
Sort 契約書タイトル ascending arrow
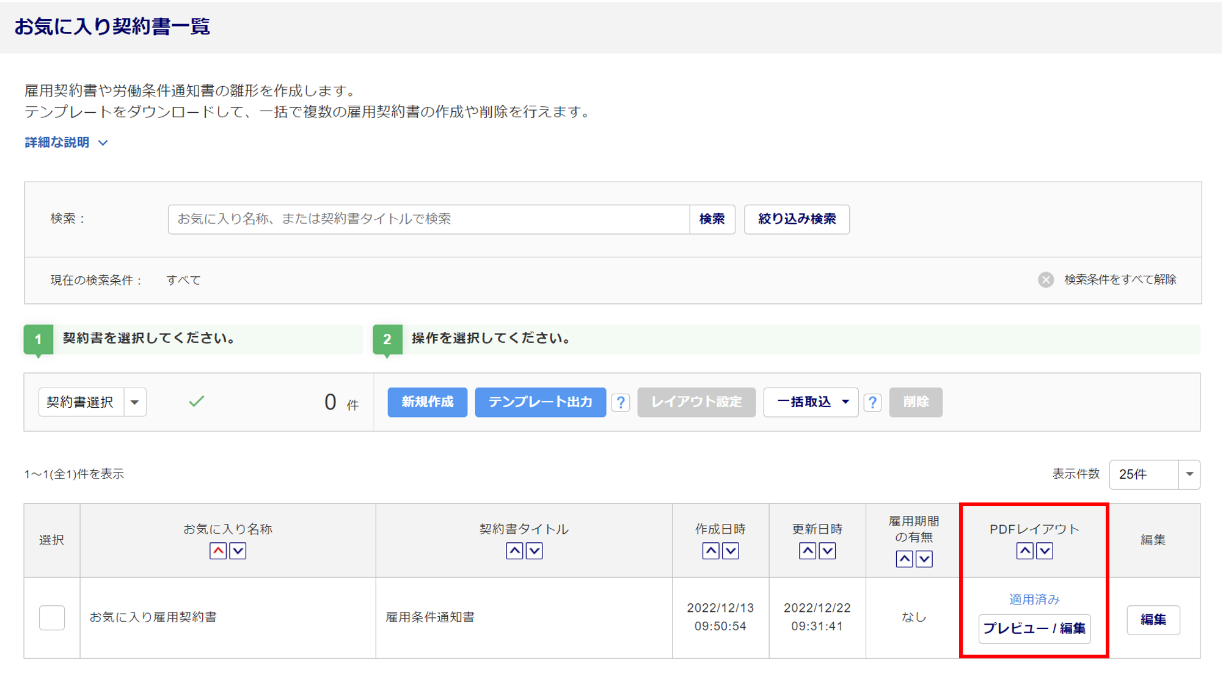coord(514,551)
